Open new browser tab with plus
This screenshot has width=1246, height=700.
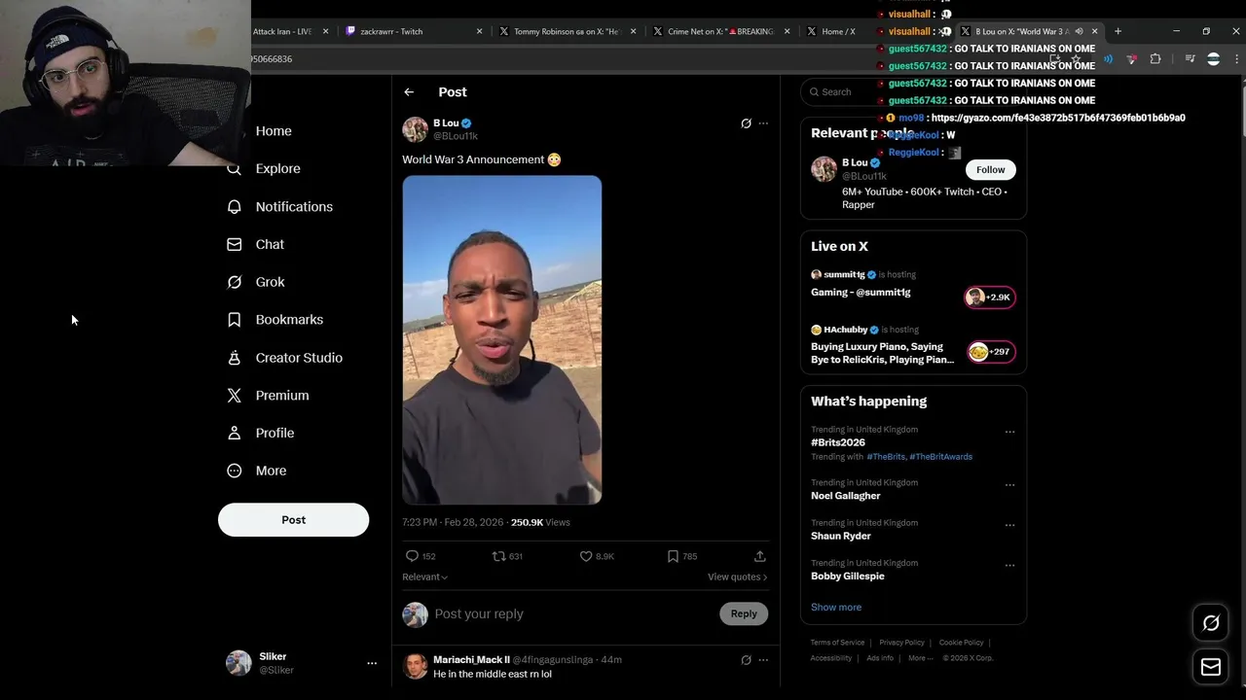pos(1118,31)
